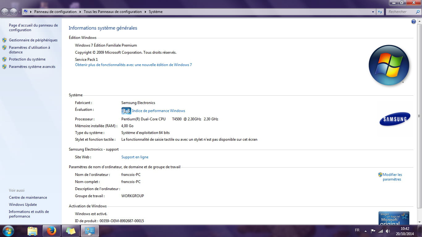
Task: Open Page d'accueil du panneau de configuration
Action: [33, 28]
